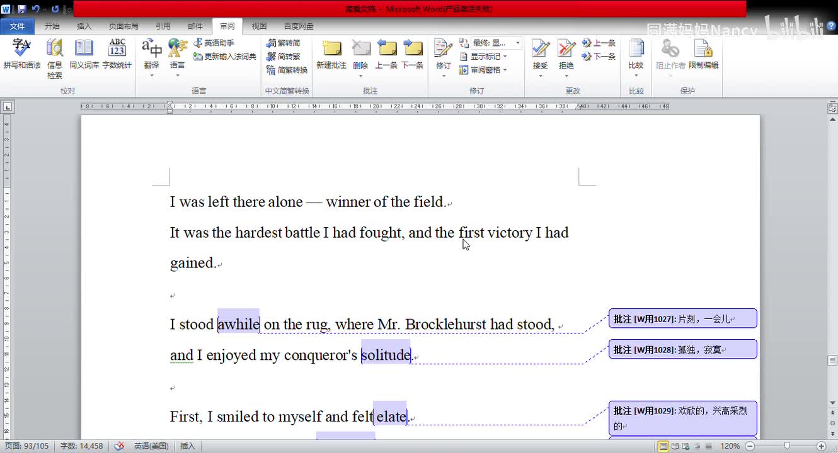
Task: Click the spelling check status icon in status bar
Action: [x=119, y=446]
